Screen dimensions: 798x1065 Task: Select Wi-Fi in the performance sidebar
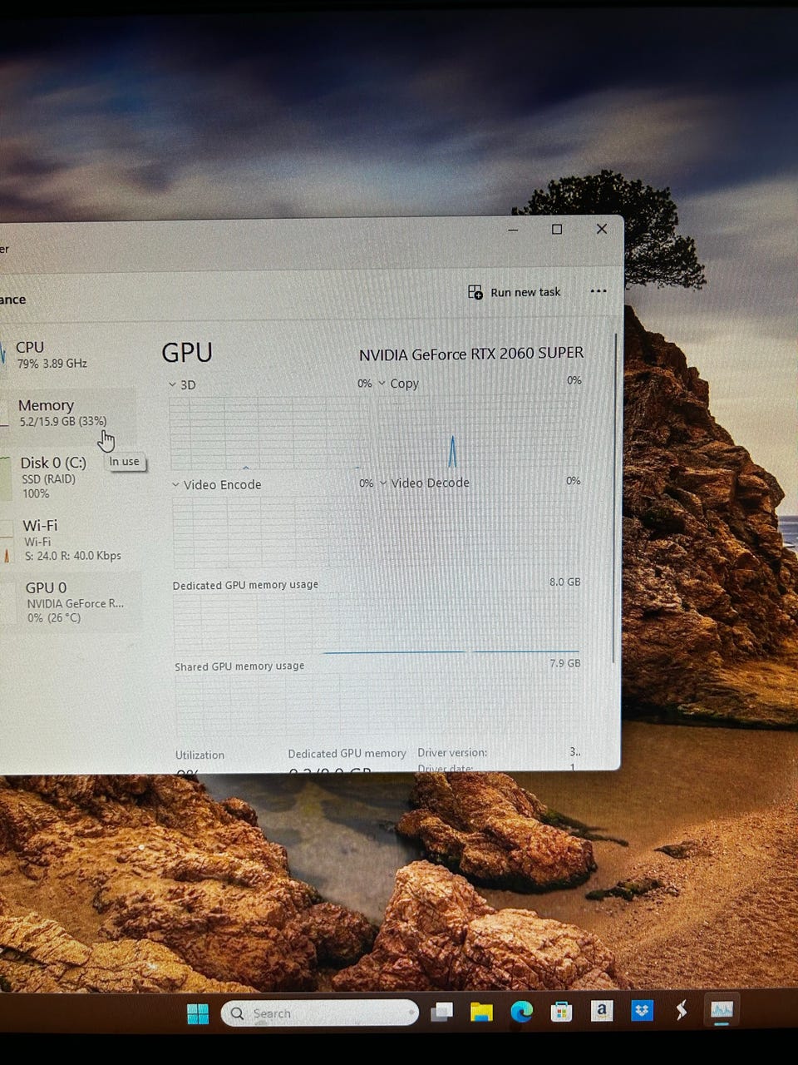(68, 540)
